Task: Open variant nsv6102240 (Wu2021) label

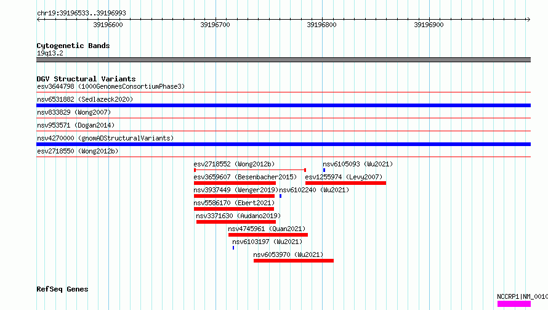Action: click(x=314, y=190)
